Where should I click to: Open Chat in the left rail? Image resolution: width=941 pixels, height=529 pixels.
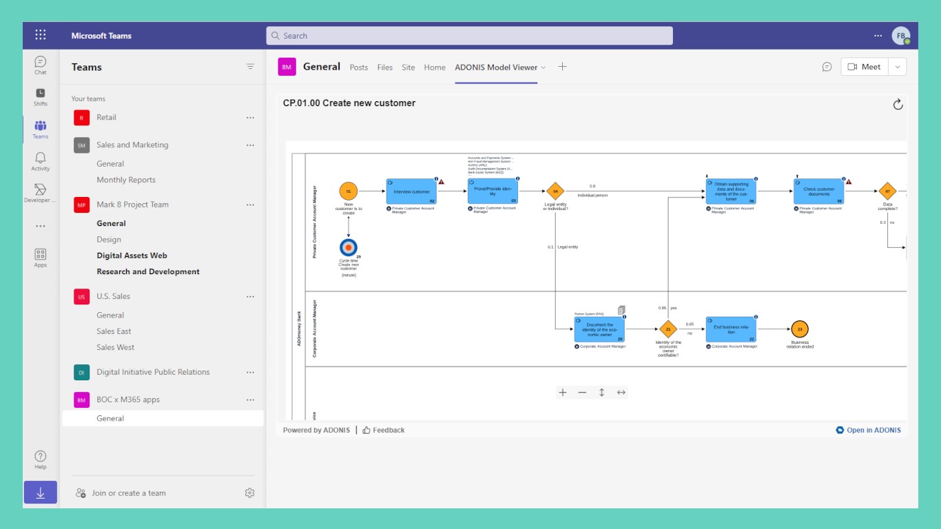point(41,65)
